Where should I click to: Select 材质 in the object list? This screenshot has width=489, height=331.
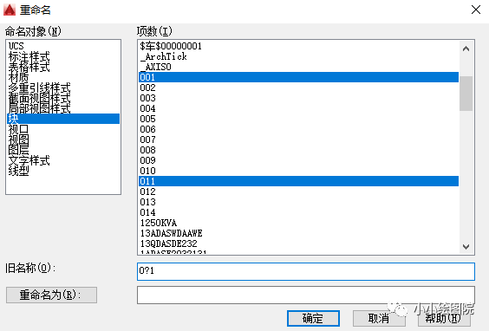(63, 77)
